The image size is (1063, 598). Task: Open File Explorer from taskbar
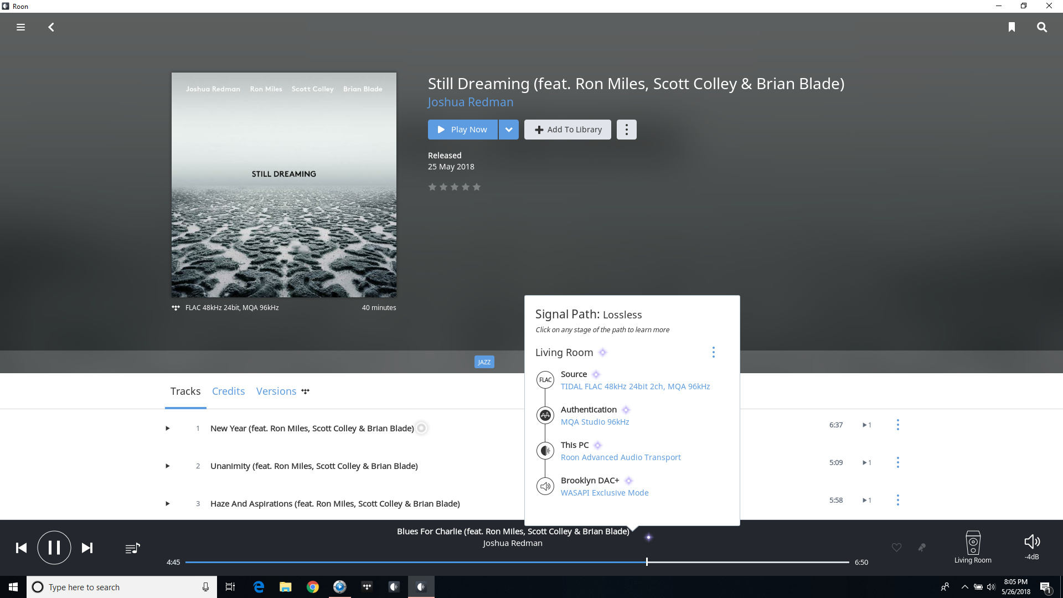[x=286, y=587]
